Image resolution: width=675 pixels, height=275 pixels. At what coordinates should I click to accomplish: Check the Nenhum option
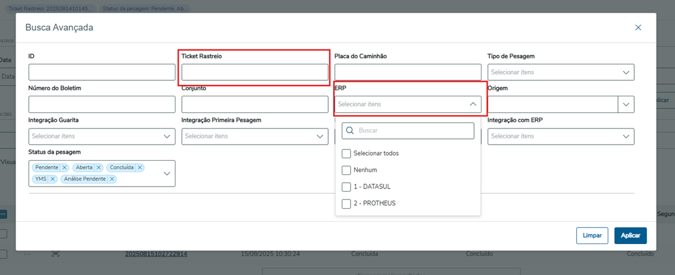coord(346,170)
